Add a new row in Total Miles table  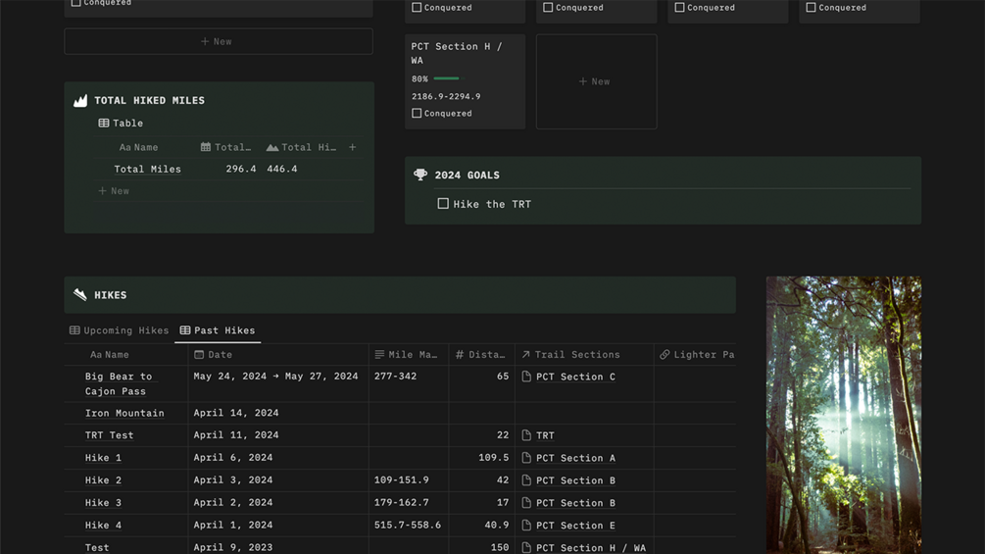coord(114,191)
